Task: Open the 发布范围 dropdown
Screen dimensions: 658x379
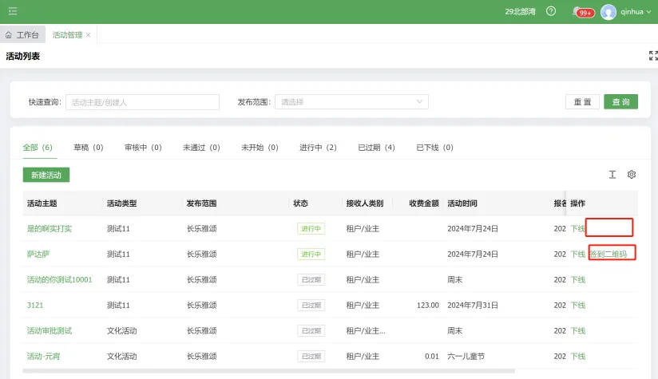Action: (351, 101)
